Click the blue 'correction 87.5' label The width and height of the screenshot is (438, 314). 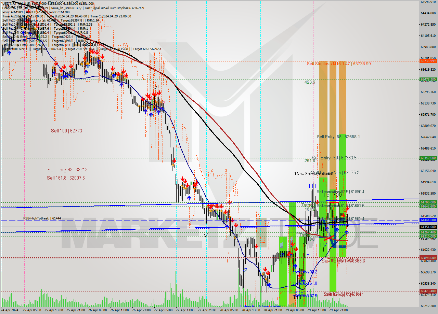coord(305,296)
